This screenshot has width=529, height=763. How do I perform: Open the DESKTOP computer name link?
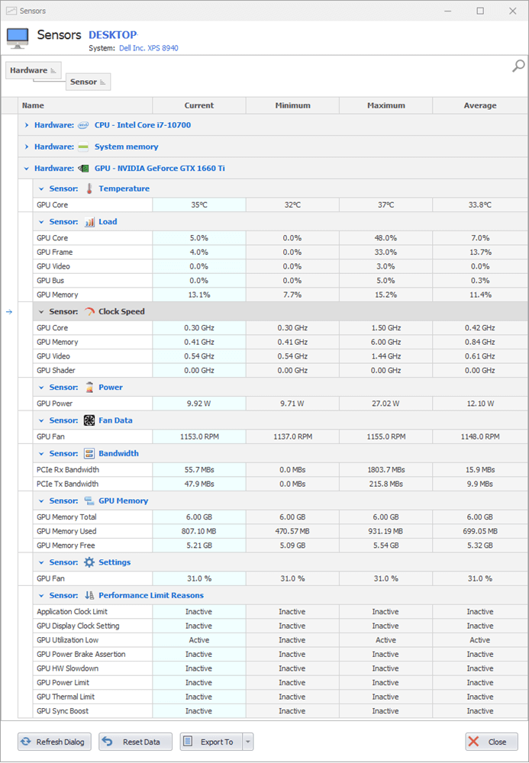(x=112, y=35)
